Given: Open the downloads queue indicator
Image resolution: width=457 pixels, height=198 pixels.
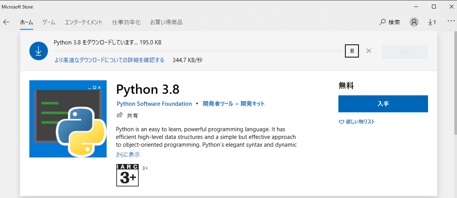Looking at the screenshot, I should [432, 22].
